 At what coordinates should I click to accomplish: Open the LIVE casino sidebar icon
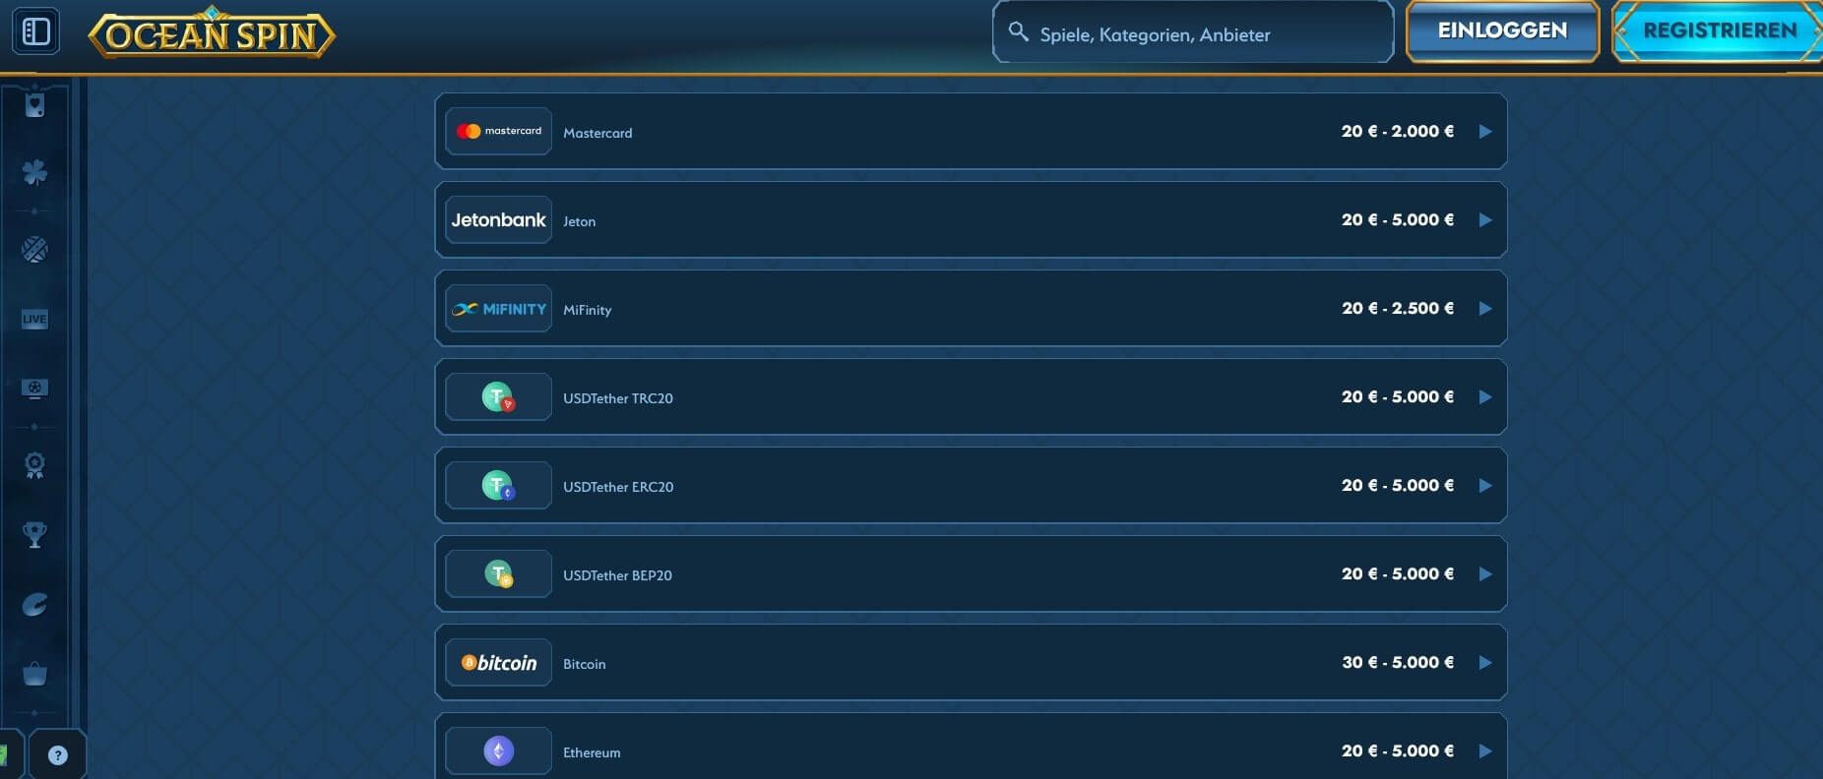[x=34, y=319]
